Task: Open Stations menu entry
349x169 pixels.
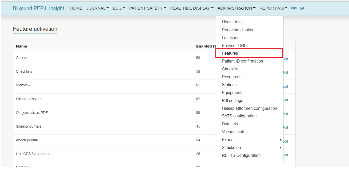Action: tap(249, 85)
